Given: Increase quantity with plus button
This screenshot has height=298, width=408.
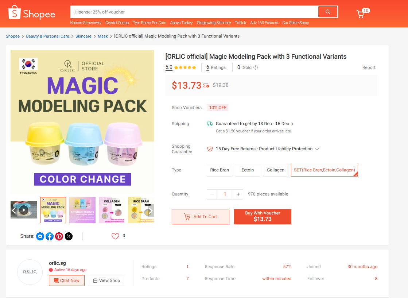Looking at the screenshot, I should (x=238, y=194).
